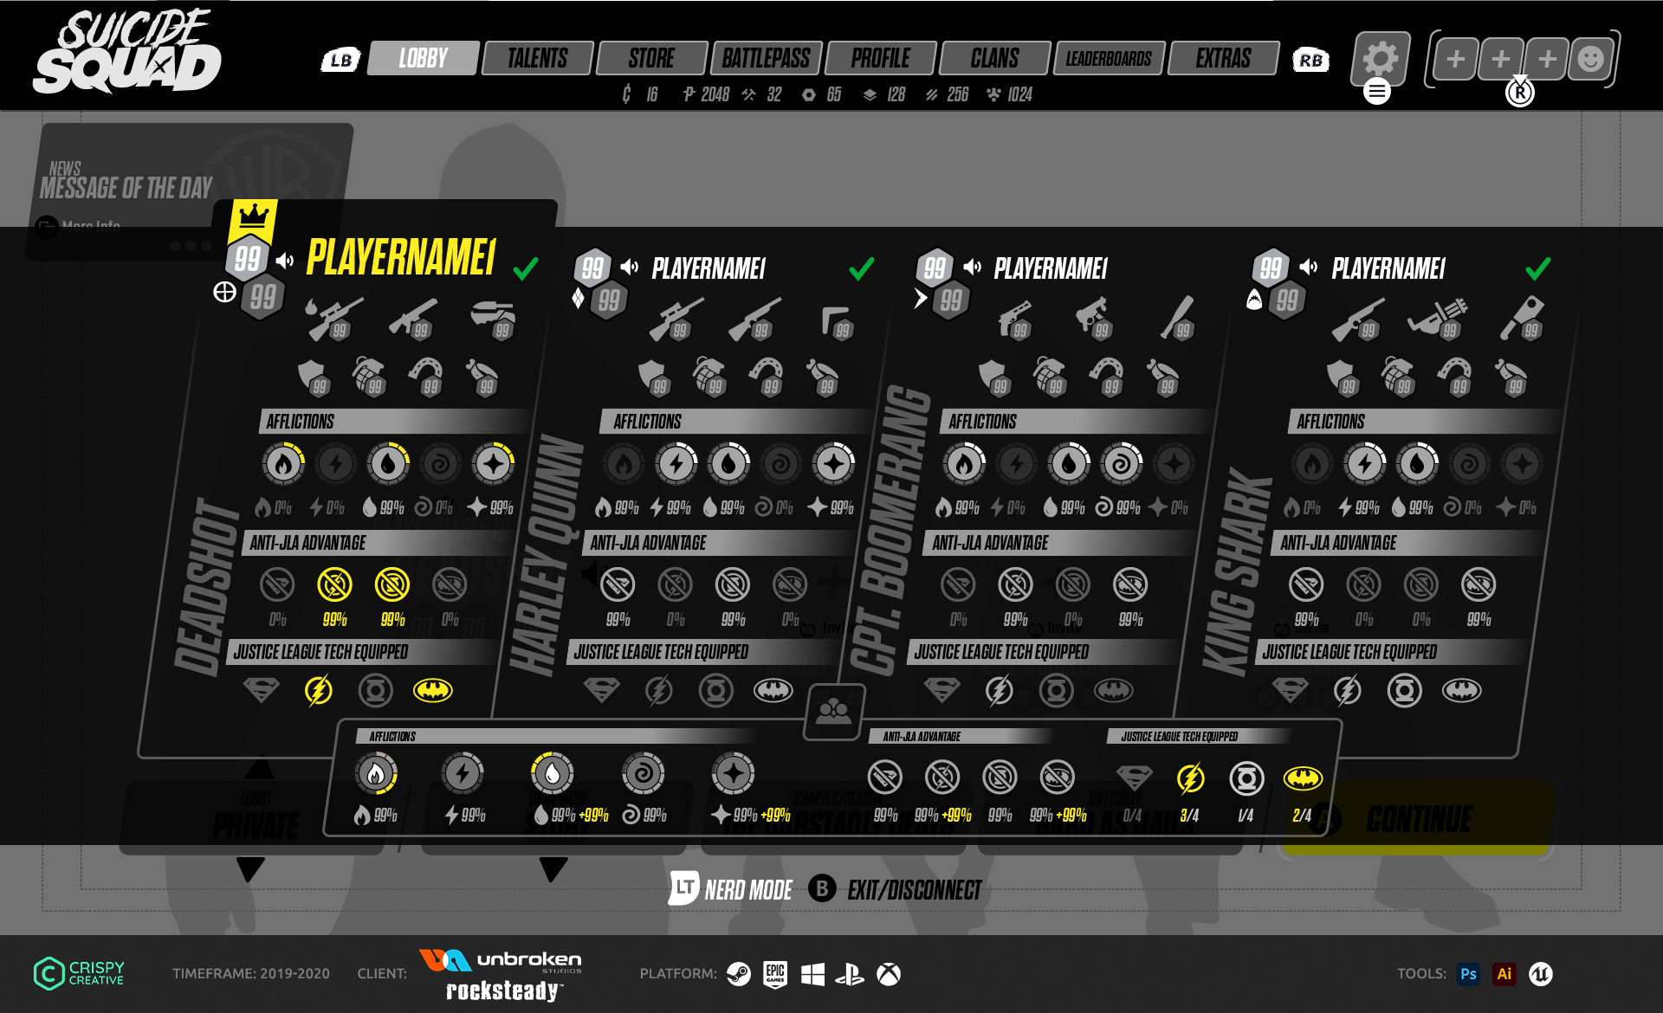Collapse lobby PRIVATE up arrow
The height and width of the screenshot is (1013, 1663).
click(x=259, y=767)
